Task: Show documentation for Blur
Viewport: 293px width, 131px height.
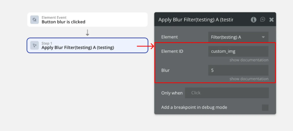Action: pyautogui.click(x=249, y=79)
